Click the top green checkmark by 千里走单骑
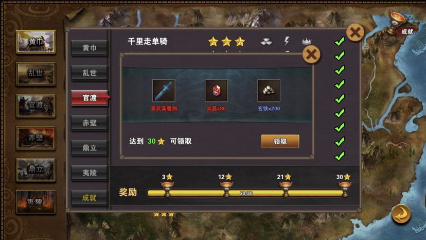The image size is (426, 240). pos(340,42)
